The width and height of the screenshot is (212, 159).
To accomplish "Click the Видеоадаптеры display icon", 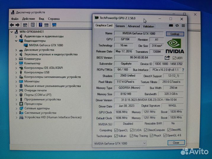I will point(21,41).
